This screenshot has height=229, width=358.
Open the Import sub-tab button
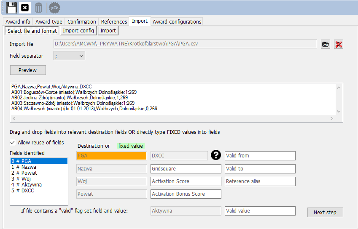click(x=108, y=31)
